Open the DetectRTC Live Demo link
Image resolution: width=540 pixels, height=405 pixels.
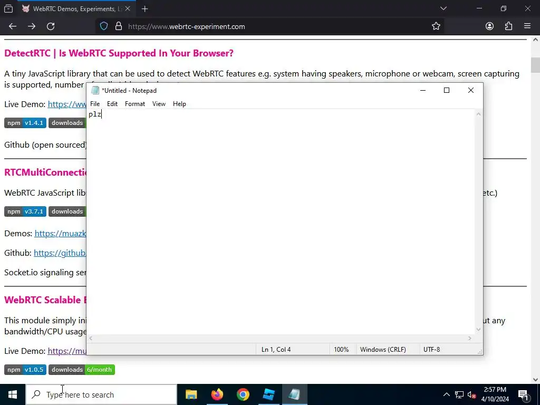pos(67,104)
